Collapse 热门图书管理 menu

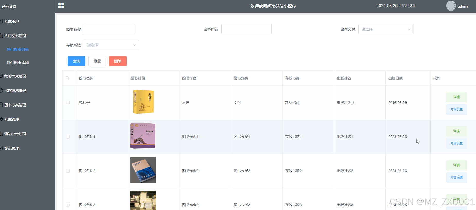point(15,36)
